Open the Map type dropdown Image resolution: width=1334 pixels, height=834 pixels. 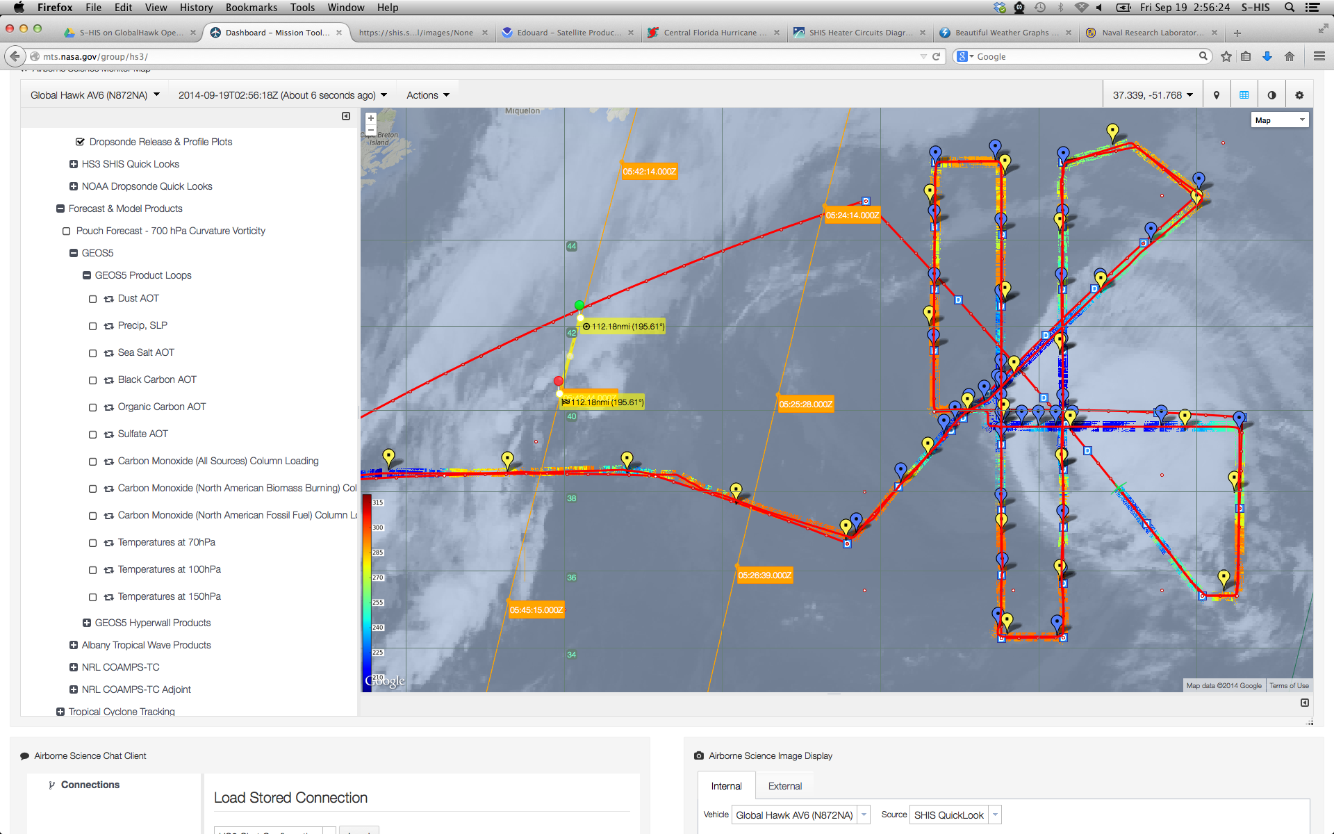[x=1280, y=120]
